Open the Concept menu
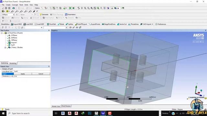This screenshot has width=207, height=116. 15,5
